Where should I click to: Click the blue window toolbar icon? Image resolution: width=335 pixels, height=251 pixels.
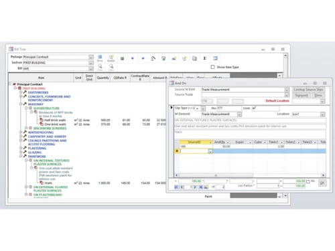[x=215, y=58]
